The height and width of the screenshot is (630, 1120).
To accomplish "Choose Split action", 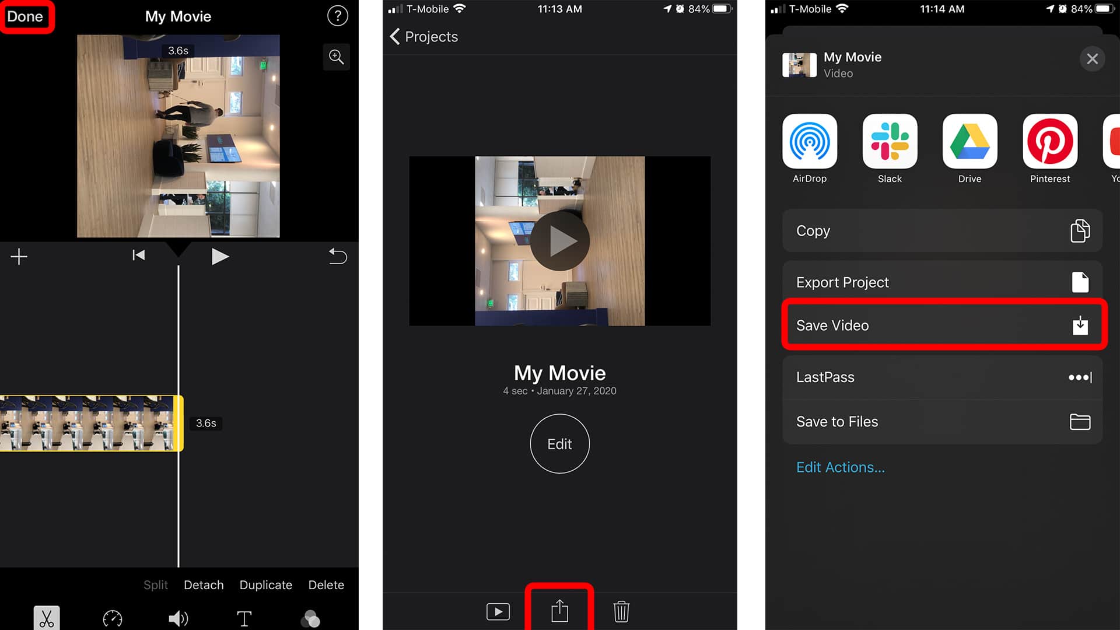I will coord(156,585).
